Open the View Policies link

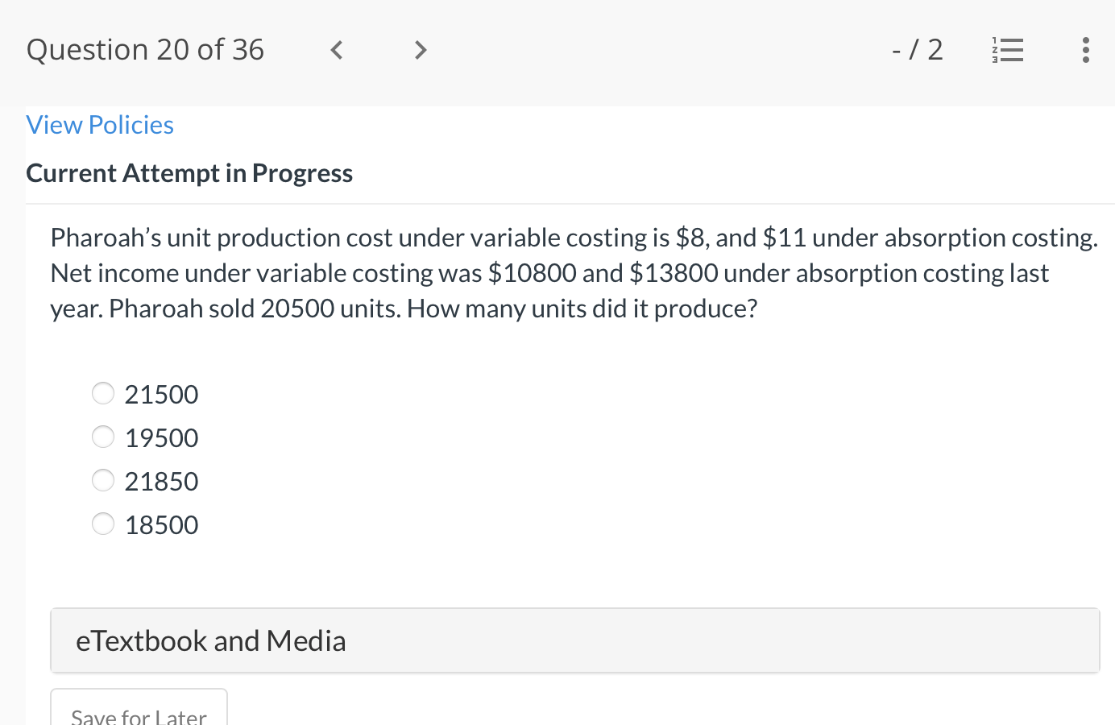[99, 125]
